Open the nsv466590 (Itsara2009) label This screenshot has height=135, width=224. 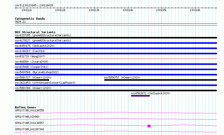pos(32,62)
